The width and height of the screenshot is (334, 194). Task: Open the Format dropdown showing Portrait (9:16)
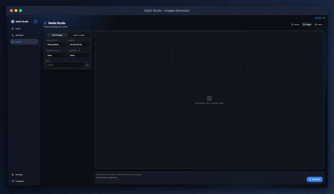[x=79, y=45]
